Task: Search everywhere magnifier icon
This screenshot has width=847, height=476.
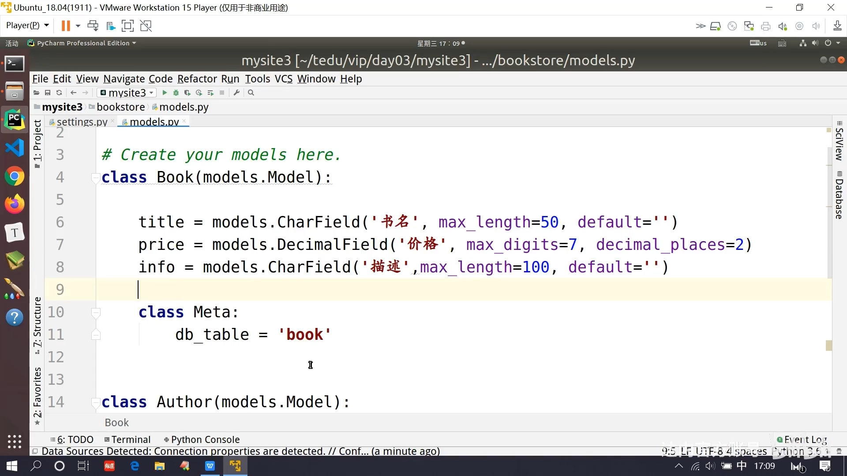Action: 251,93
